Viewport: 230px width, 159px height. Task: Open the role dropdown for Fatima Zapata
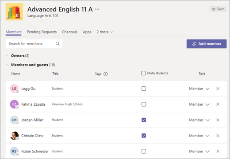pos(199,104)
